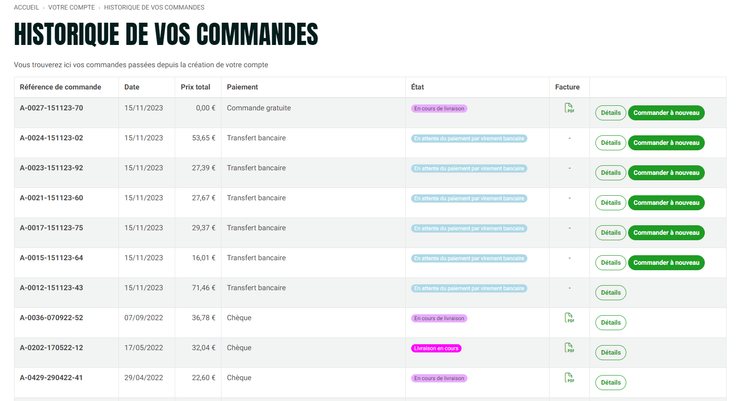Show Détails for order A-0023-151123-92
Viewport: 747px width, 401px height.
click(x=610, y=173)
